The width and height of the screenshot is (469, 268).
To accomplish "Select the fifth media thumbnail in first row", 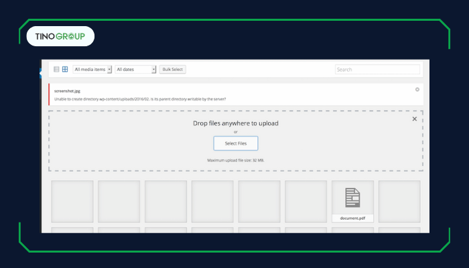I will 259,201.
